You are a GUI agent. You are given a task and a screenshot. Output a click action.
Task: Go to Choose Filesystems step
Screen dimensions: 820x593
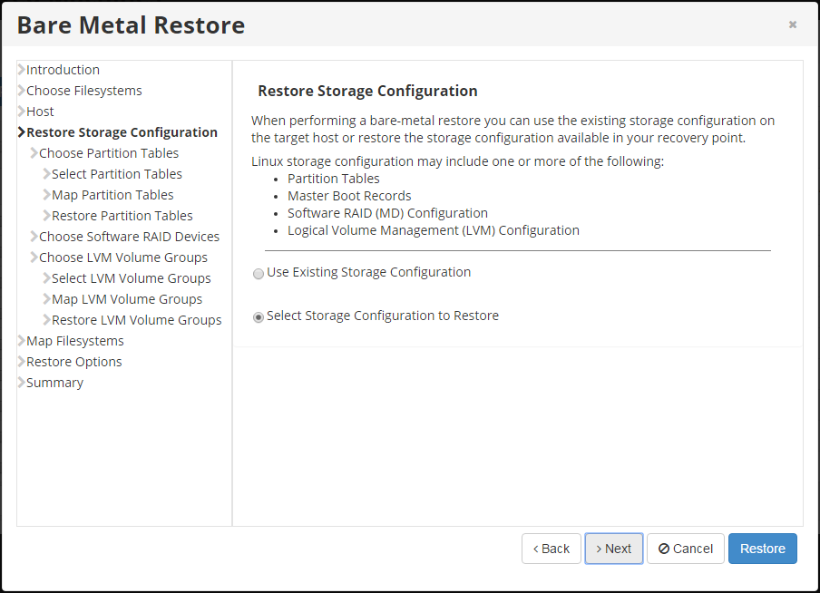coord(83,91)
